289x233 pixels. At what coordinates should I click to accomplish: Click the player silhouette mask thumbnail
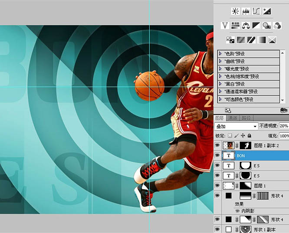(245, 145)
